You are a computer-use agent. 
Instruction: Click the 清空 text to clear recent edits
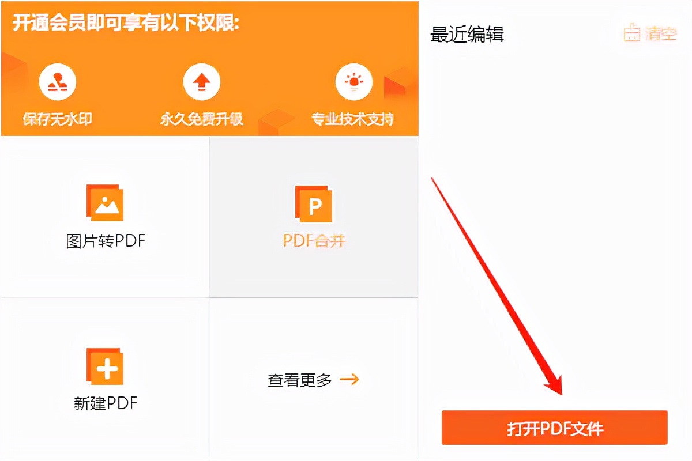tap(661, 33)
